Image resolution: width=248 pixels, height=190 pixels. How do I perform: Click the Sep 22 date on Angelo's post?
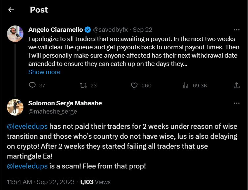(x=142, y=30)
